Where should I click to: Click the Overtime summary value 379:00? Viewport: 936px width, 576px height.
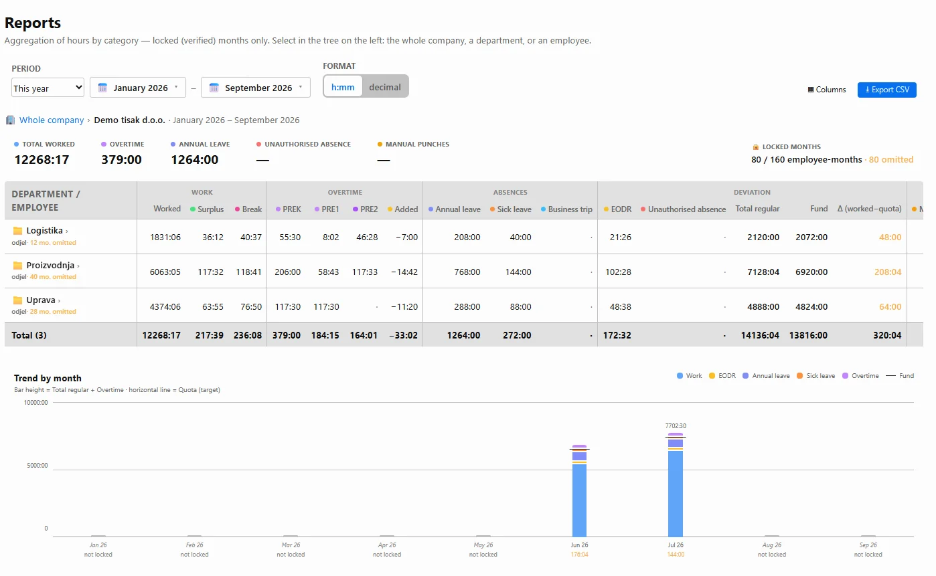121,160
